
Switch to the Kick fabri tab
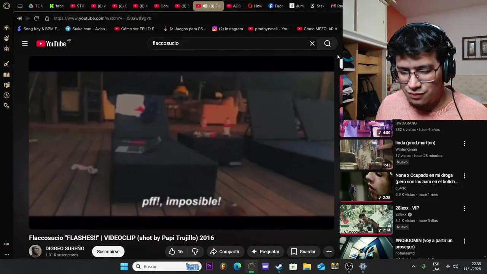[57, 6]
